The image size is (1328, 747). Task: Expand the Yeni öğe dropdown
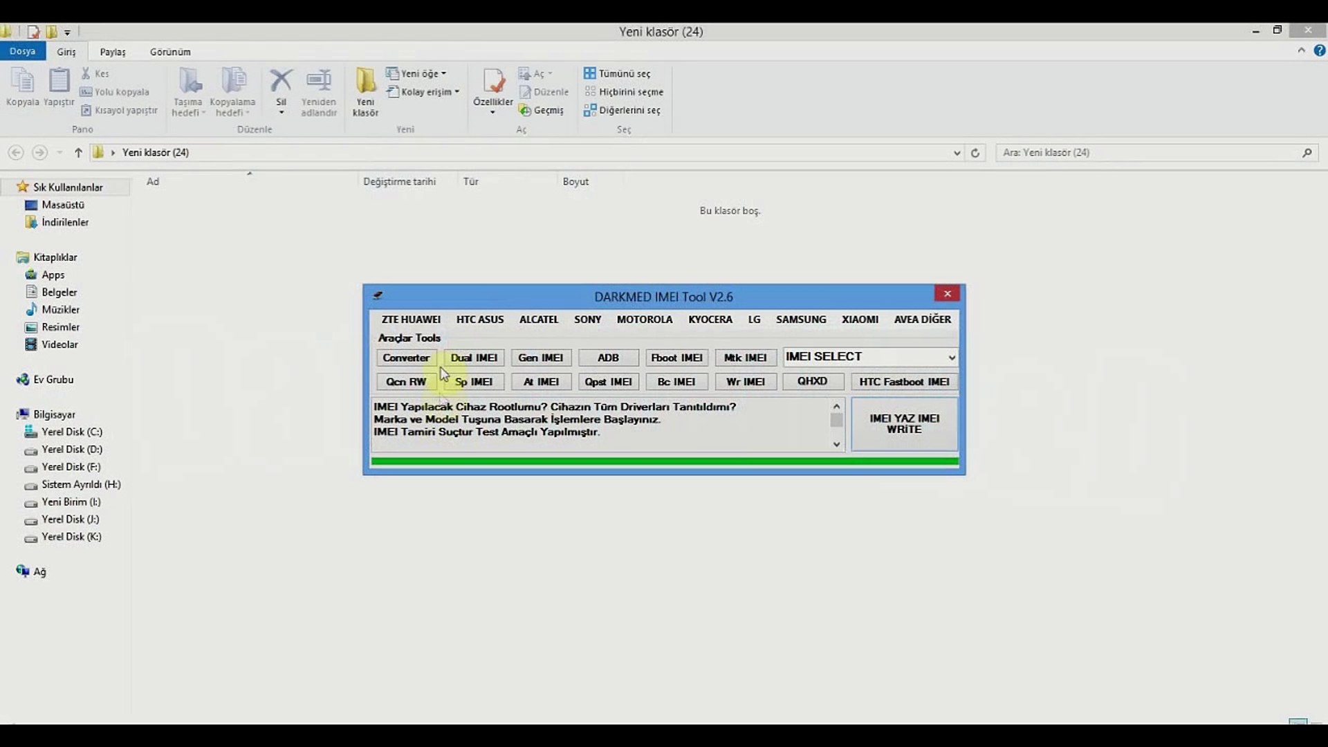(423, 73)
